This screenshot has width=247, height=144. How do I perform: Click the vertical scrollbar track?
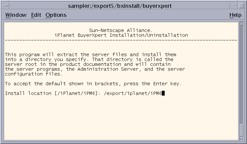point(242,75)
